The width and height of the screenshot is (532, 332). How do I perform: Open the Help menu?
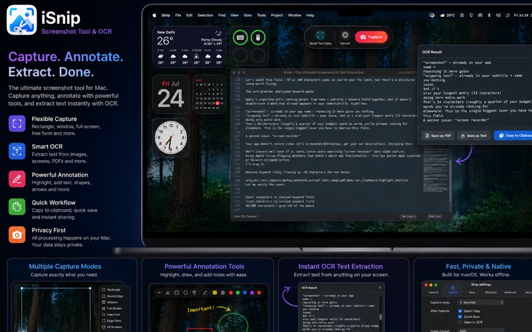(x=310, y=15)
